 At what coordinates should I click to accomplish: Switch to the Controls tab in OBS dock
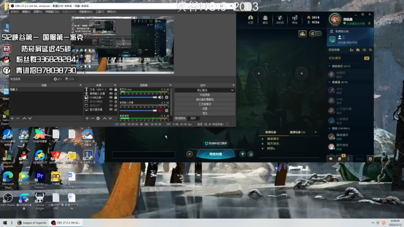pyautogui.click(x=193, y=119)
